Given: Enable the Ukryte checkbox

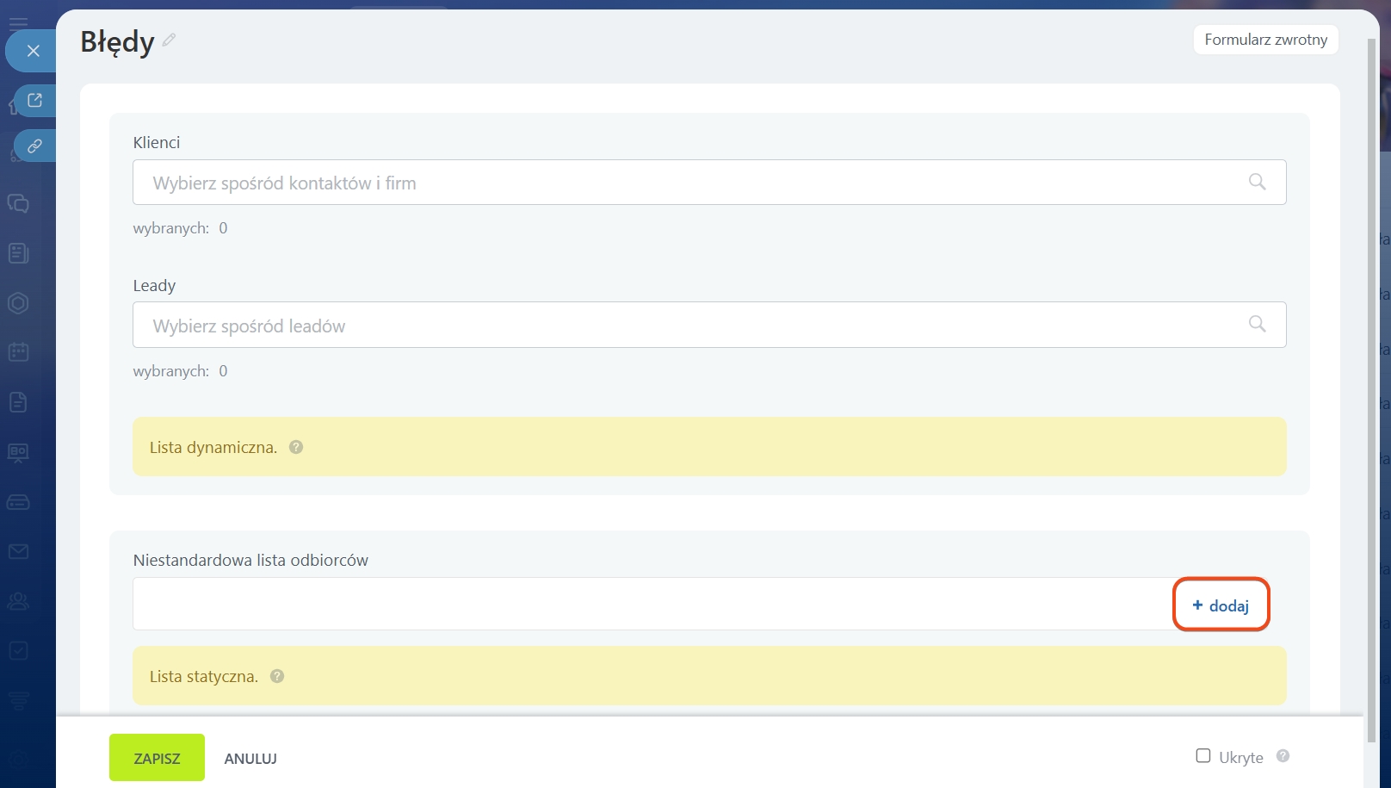Looking at the screenshot, I should pyautogui.click(x=1203, y=756).
